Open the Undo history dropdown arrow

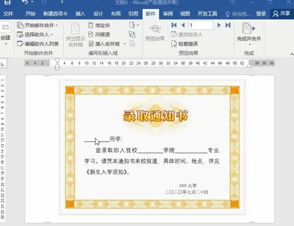32,2
